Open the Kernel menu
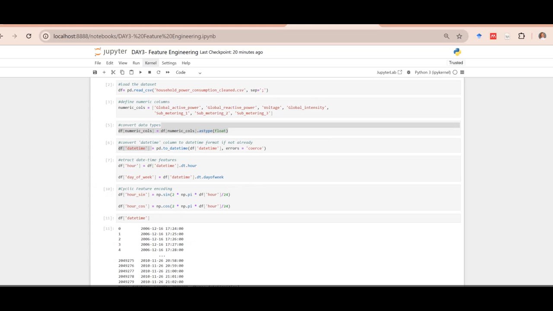 pyautogui.click(x=151, y=63)
